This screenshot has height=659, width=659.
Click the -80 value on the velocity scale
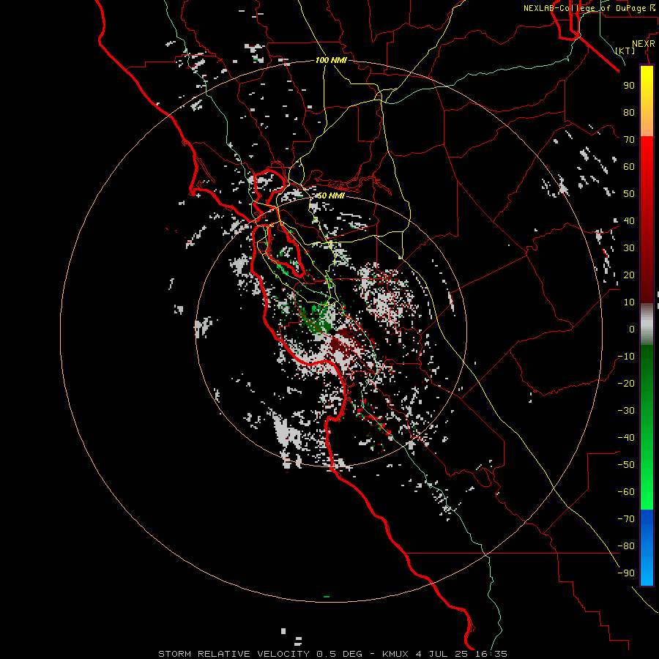tap(626, 546)
